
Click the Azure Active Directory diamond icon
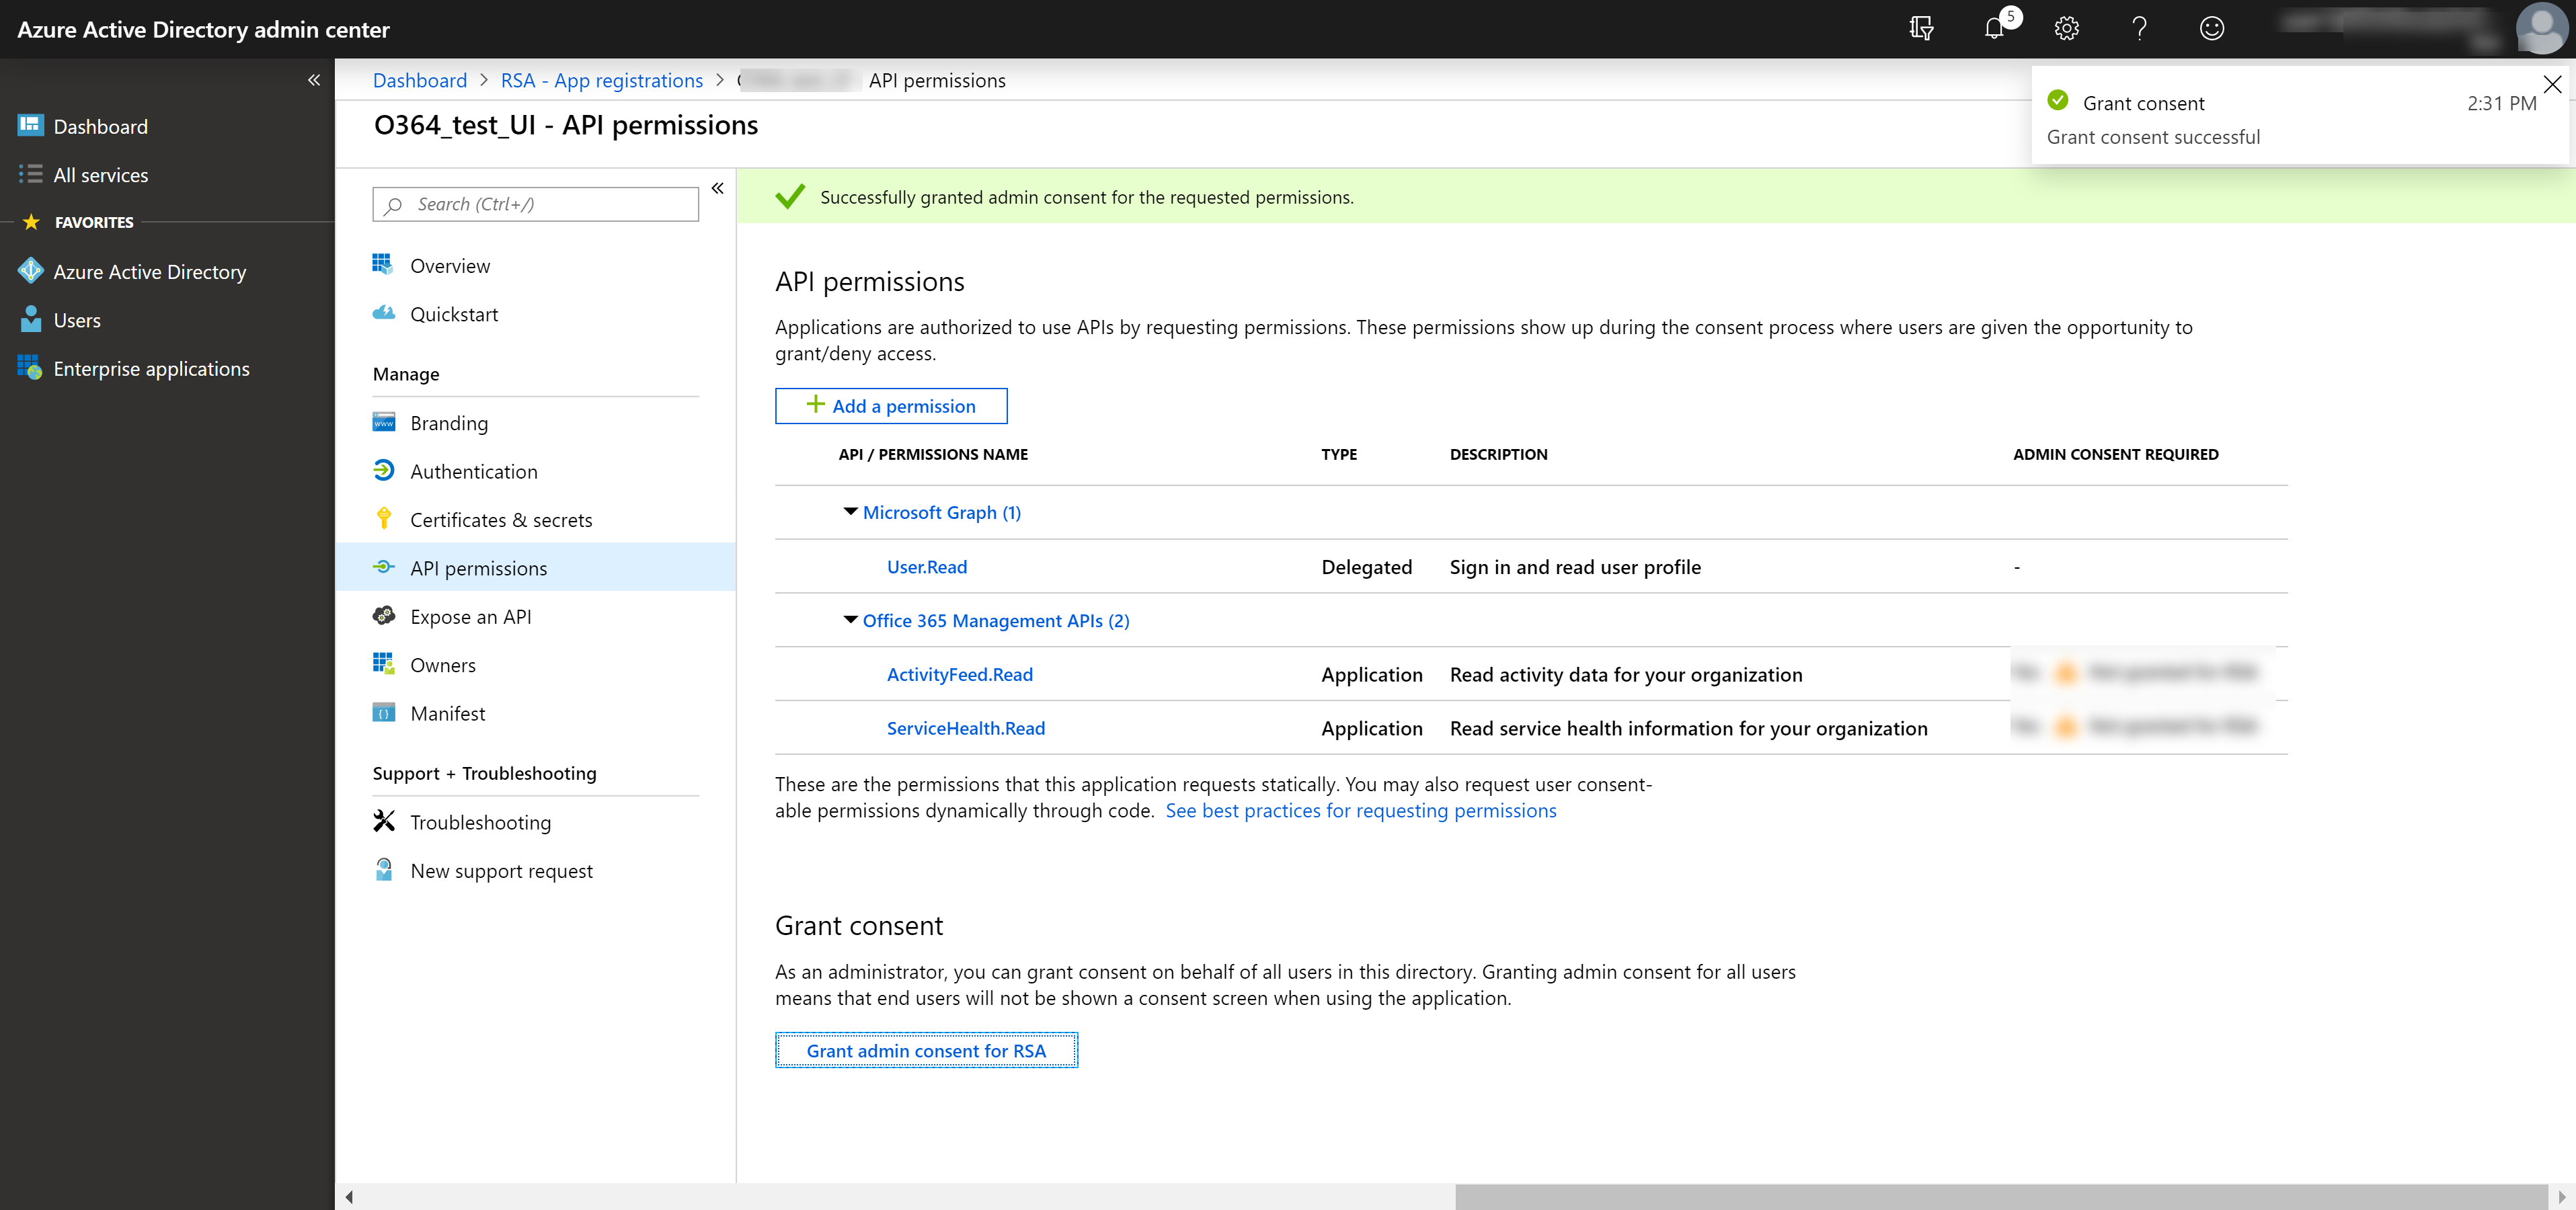(x=31, y=271)
